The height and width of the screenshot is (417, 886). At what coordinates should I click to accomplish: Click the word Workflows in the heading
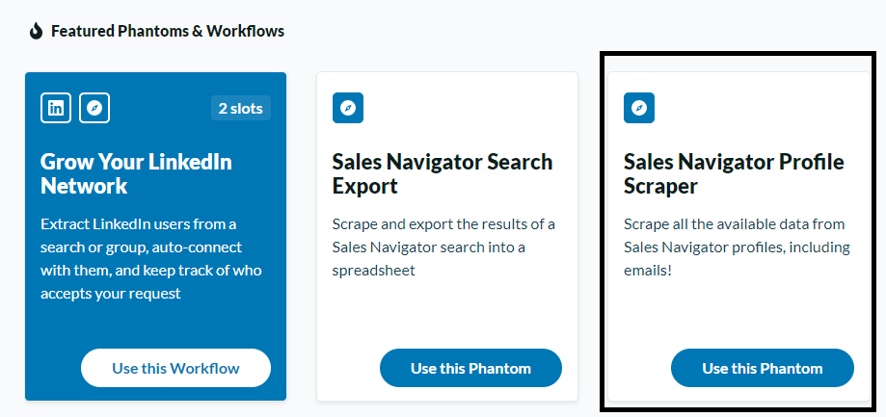(245, 31)
